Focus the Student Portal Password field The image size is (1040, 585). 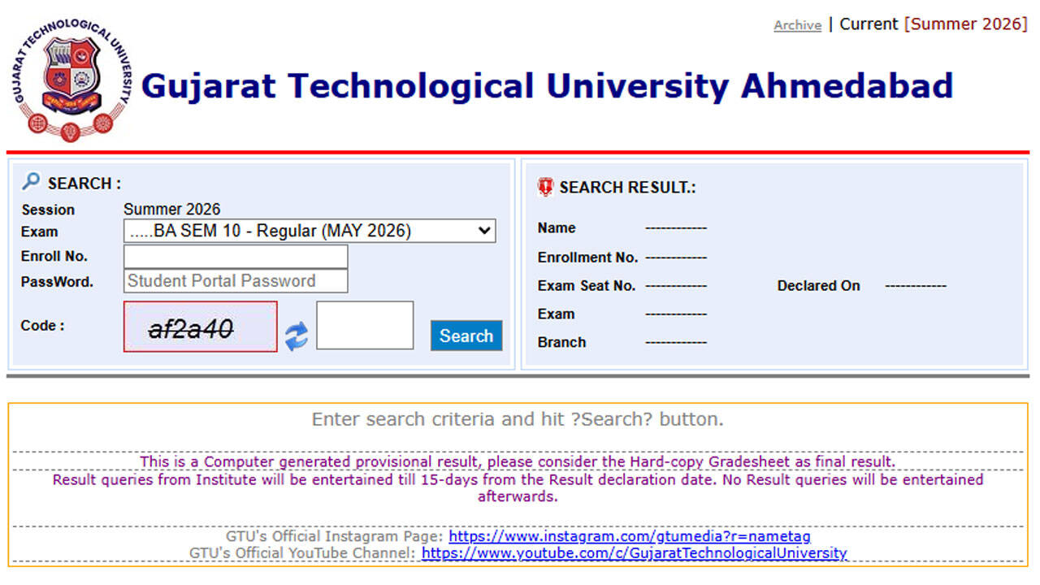coord(236,281)
